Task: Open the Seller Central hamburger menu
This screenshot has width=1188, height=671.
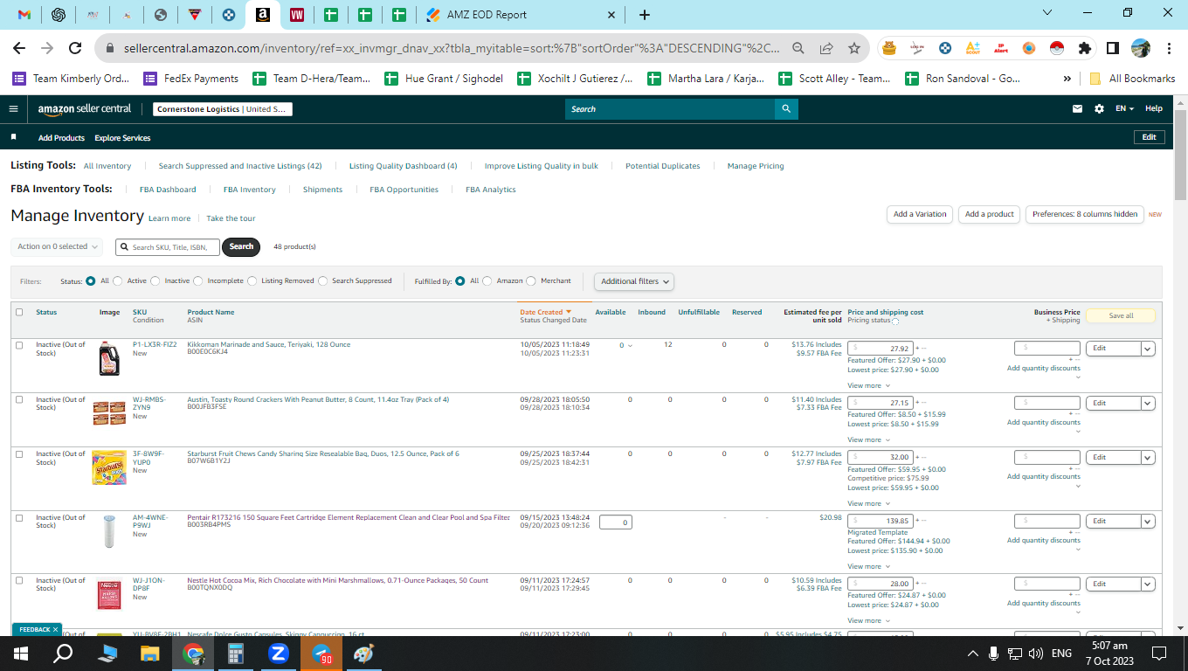Action: click(13, 109)
